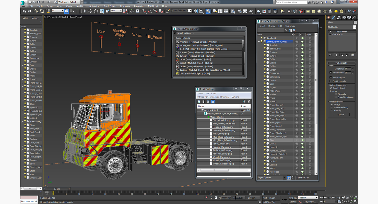Image resolution: width=378 pixels, height=204 pixels.
Task: Refresh the Asset Tracking list
Action: click(199, 101)
